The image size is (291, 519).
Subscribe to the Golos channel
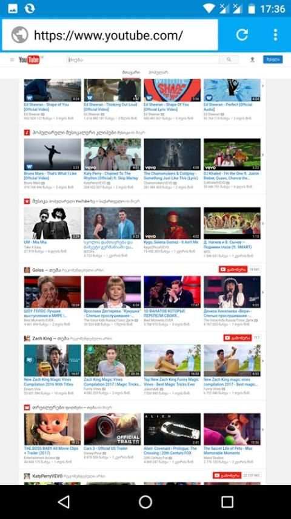[x=233, y=269]
